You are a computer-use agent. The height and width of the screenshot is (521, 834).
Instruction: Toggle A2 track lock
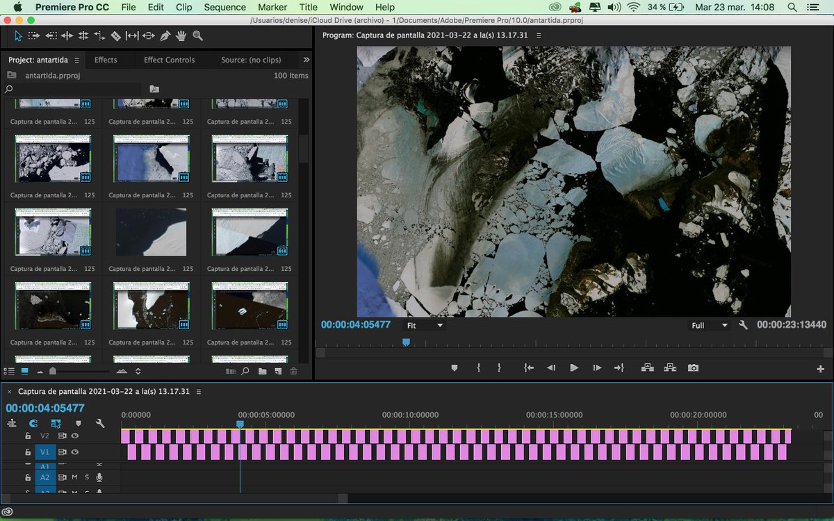[x=28, y=477]
